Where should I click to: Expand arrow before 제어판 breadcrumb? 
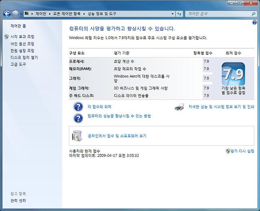point(32,14)
